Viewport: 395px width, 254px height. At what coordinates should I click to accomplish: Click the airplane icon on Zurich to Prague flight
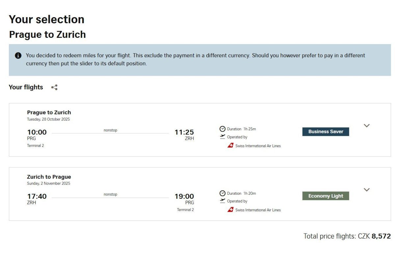pos(223,201)
